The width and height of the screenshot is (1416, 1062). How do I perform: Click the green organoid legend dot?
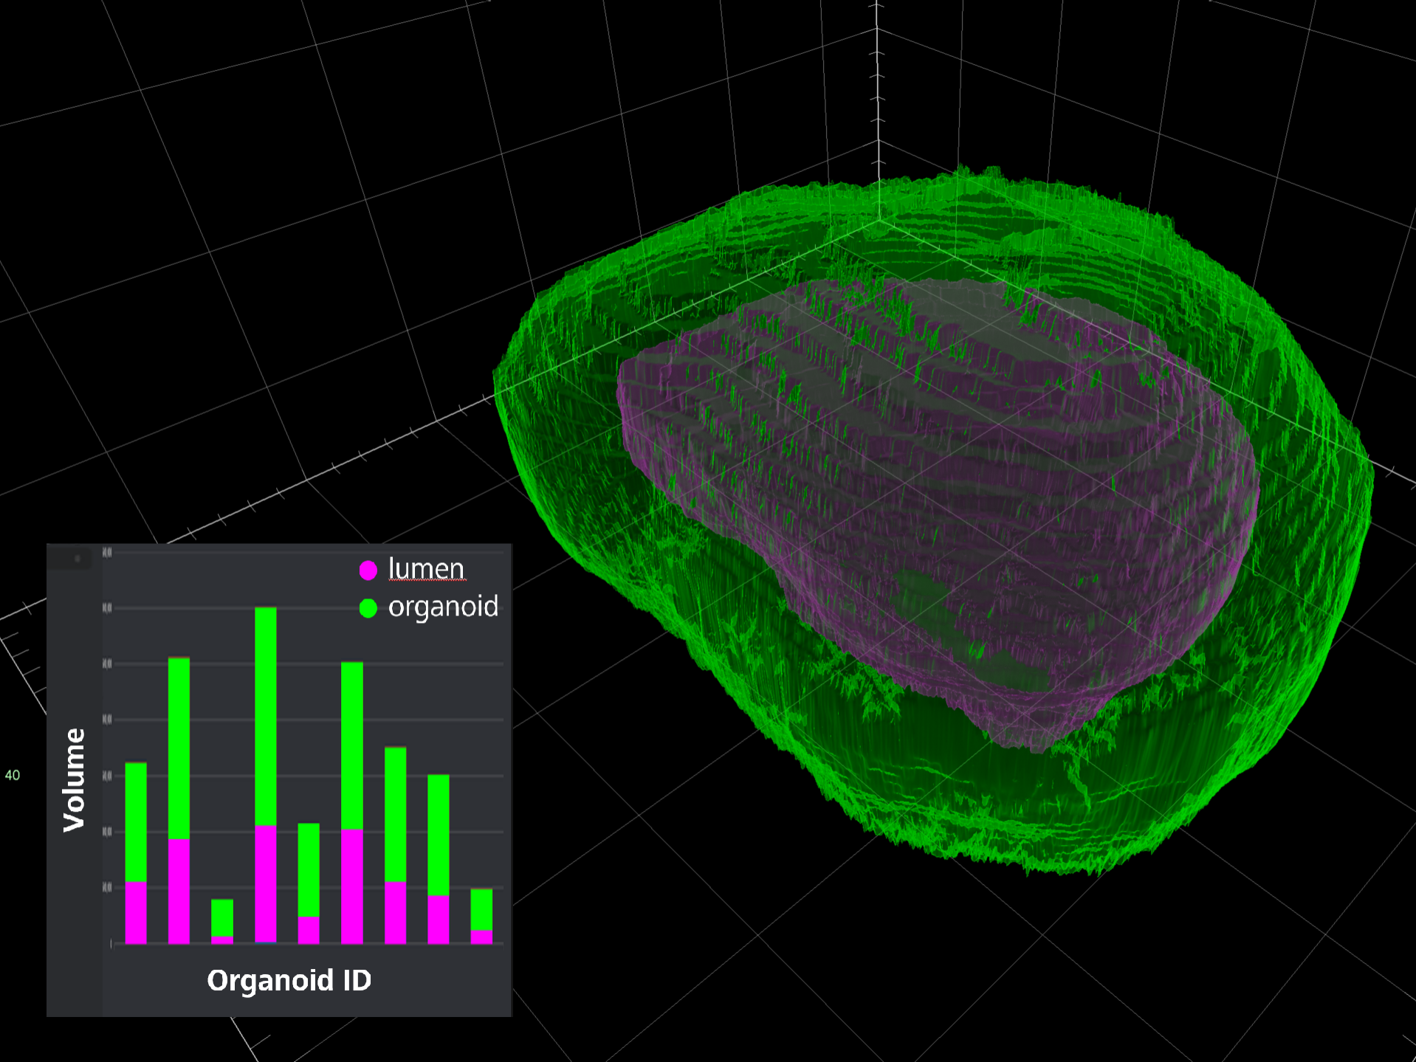(368, 608)
